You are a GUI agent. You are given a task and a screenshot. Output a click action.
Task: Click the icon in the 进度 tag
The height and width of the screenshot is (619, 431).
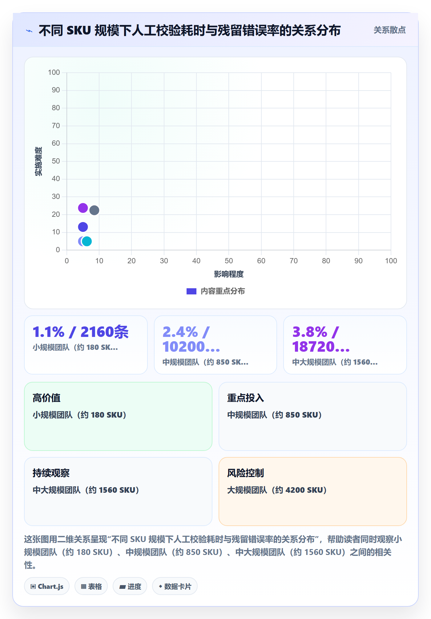pyautogui.click(x=122, y=587)
